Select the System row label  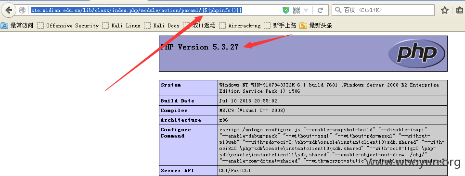coord(170,85)
